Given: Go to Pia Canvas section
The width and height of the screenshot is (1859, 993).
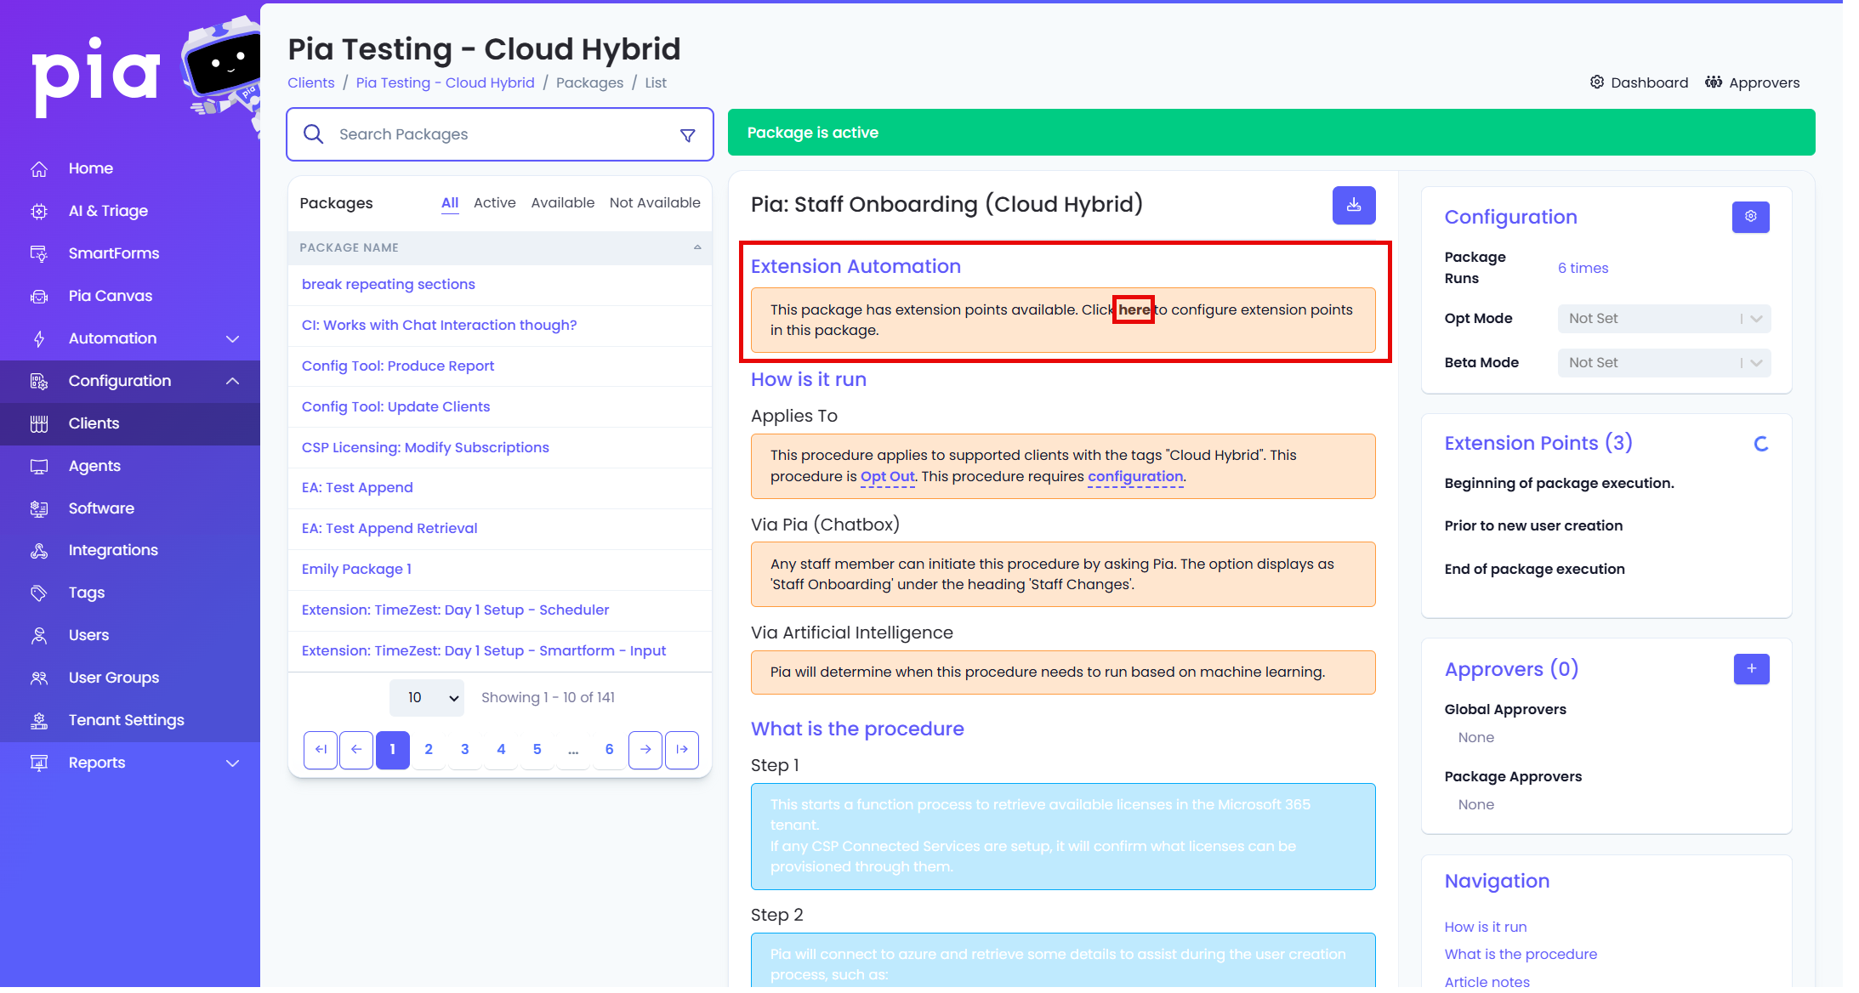Looking at the screenshot, I should pos(111,296).
